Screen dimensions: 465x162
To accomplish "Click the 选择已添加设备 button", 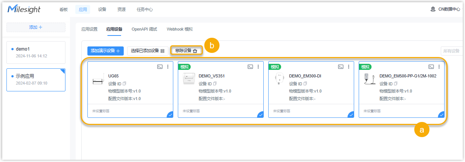I will [x=148, y=51].
